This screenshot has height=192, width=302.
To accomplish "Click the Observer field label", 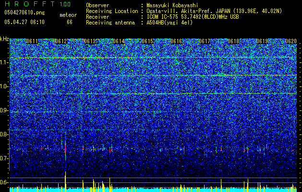I will (97, 5).
